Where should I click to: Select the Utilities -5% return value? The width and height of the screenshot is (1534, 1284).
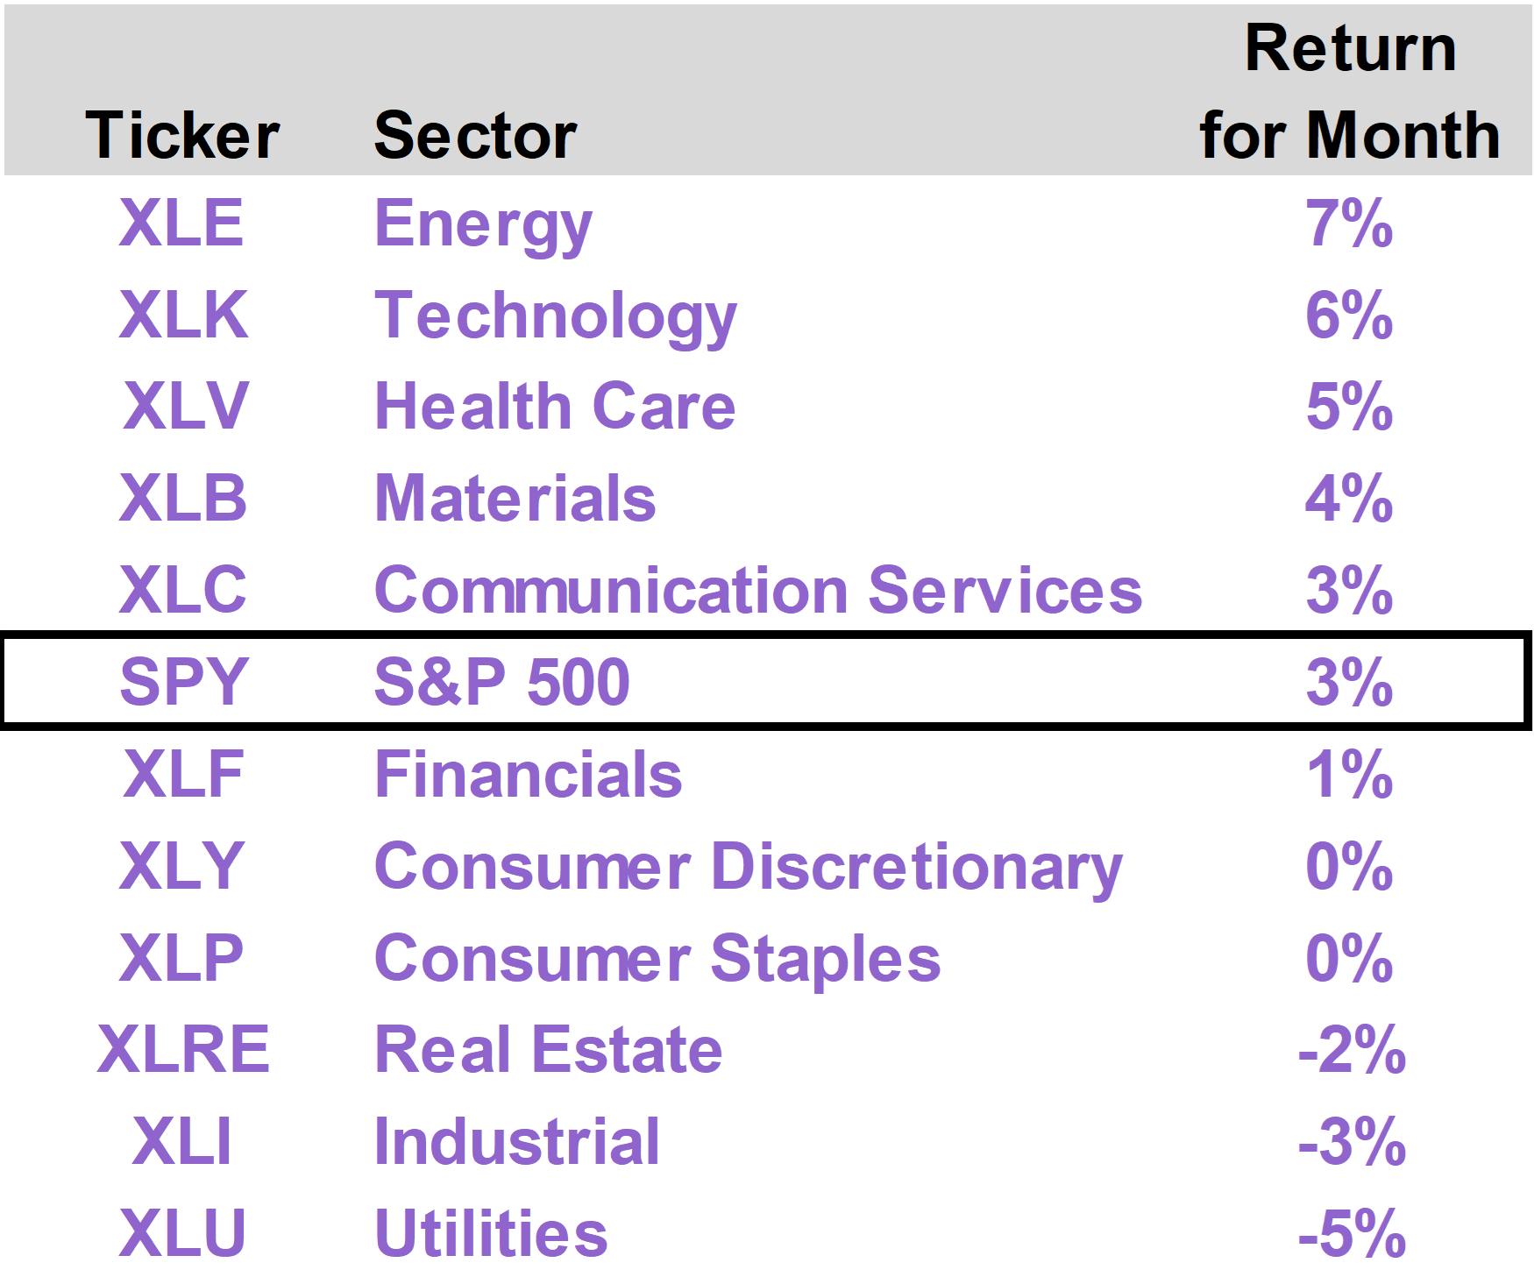tap(1352, 1233)
